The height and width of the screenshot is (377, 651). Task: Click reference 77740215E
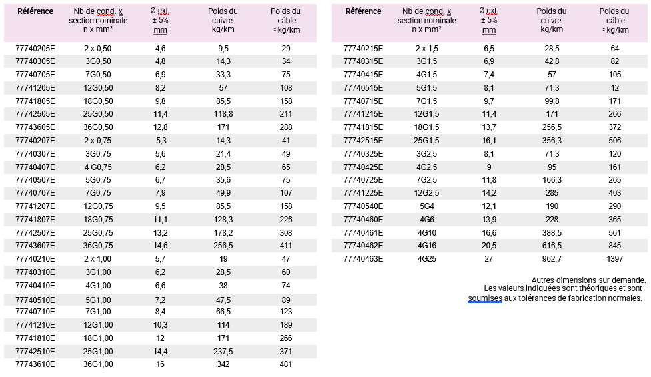coord(363,49)
